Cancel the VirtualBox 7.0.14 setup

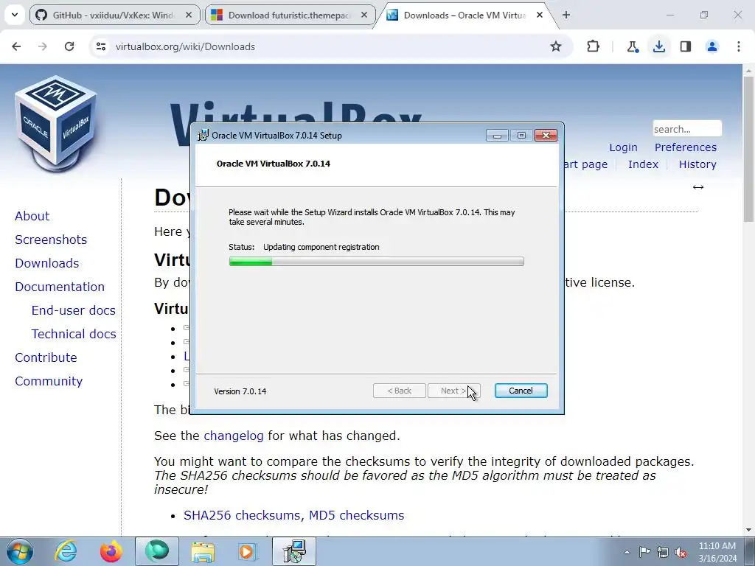(x=521, y=391)
